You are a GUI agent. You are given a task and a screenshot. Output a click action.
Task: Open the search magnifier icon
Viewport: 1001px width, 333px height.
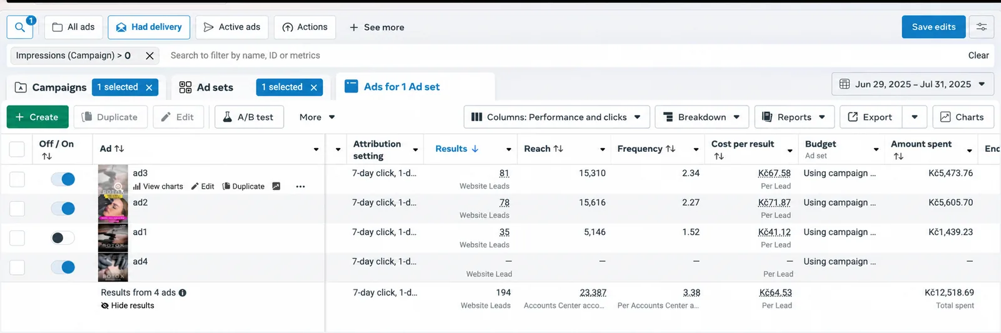pos(20,27)
